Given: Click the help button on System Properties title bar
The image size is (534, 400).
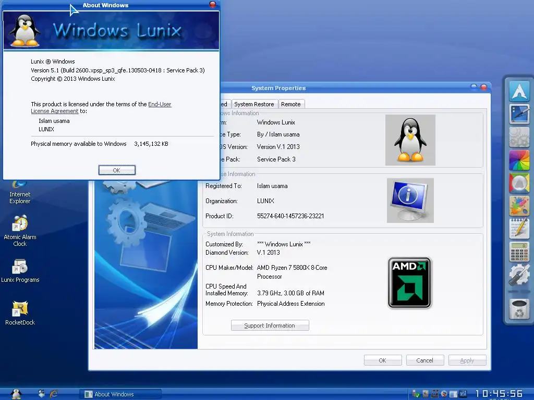Looking at the screenshot, I should (x=474, y=87).
